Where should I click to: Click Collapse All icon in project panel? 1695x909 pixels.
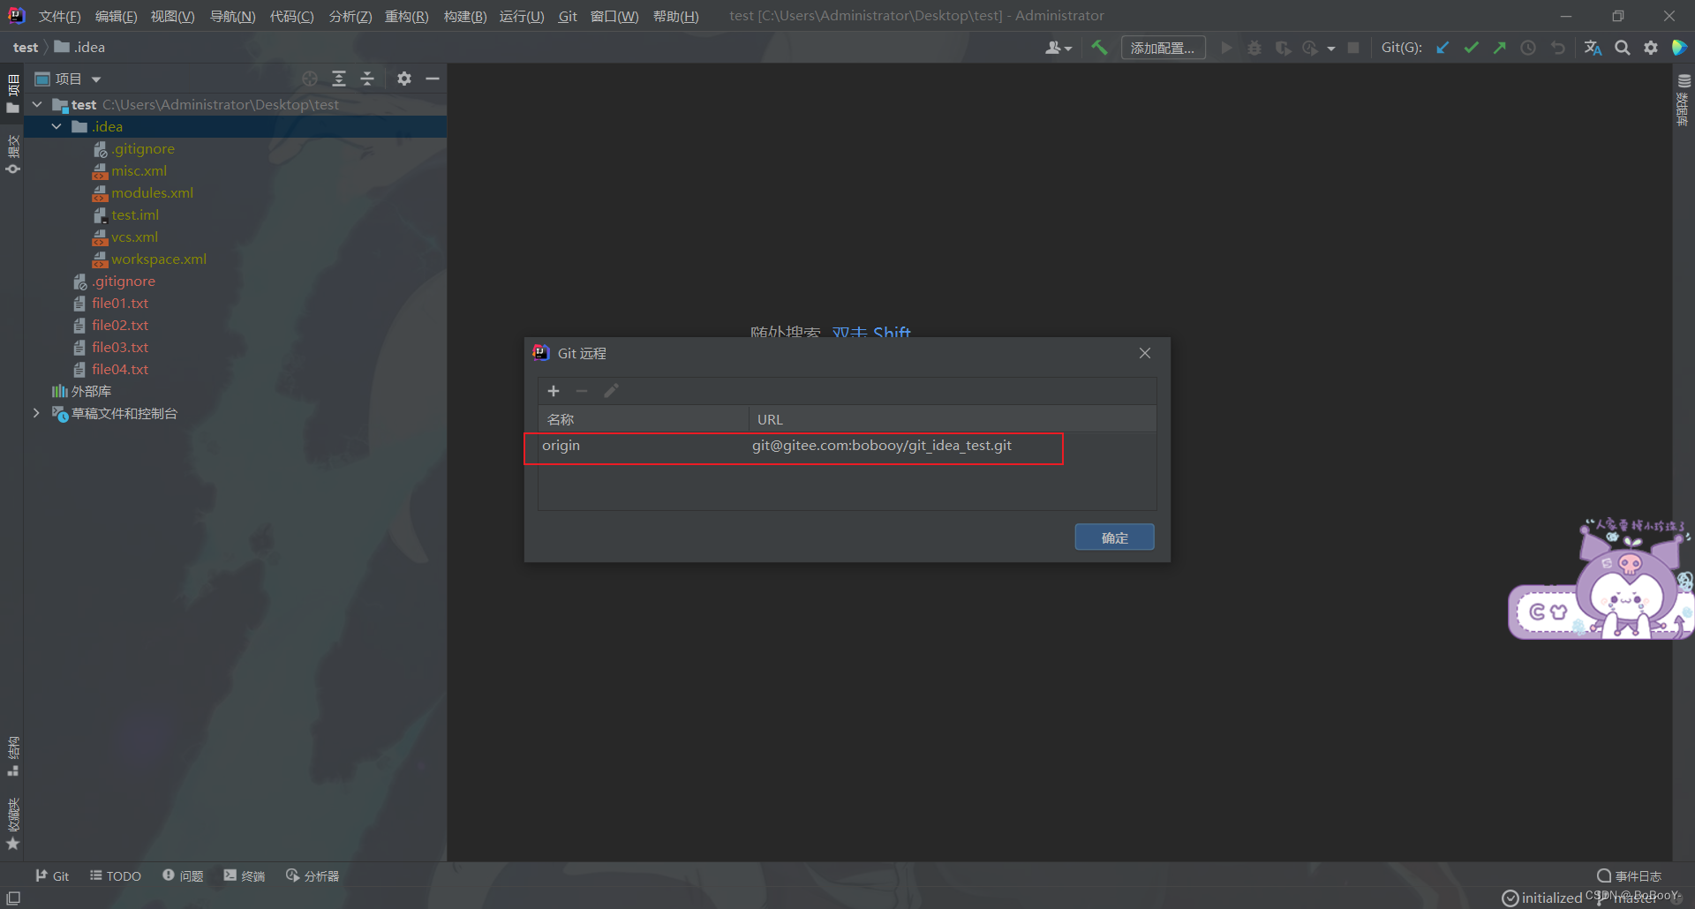tap(367, 79)
